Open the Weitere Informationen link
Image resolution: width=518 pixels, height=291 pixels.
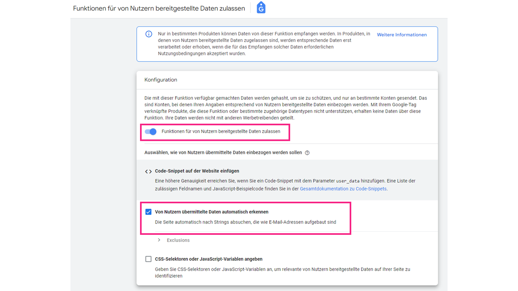(402, 35)
